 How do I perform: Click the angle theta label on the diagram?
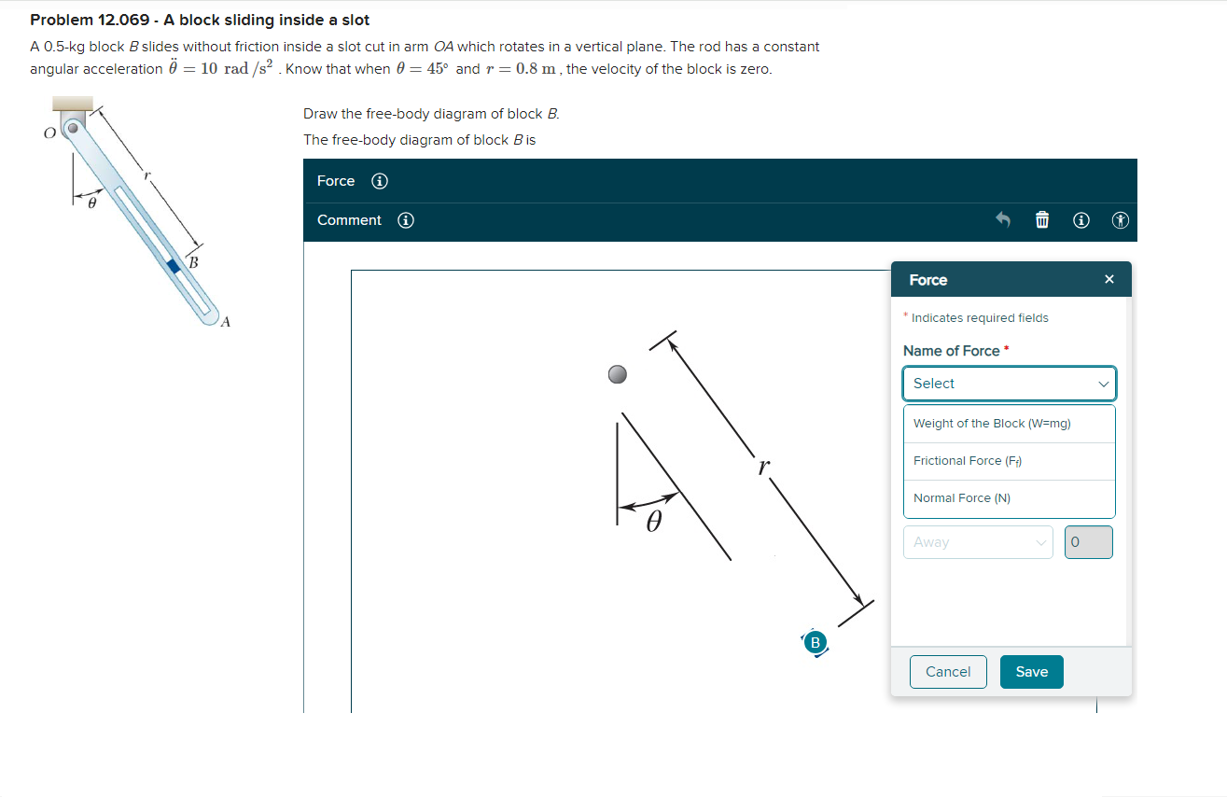pos(653,521)
